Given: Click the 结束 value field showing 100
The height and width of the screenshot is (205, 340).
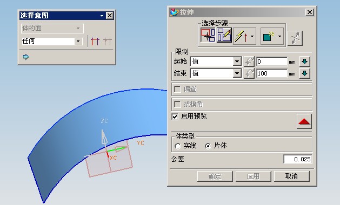Looking at the screenshot, I should pos(272,73).
